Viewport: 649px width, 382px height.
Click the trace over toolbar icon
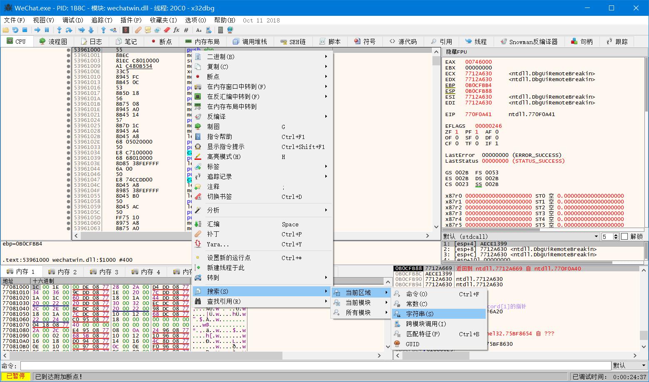[x=91, y=30]
